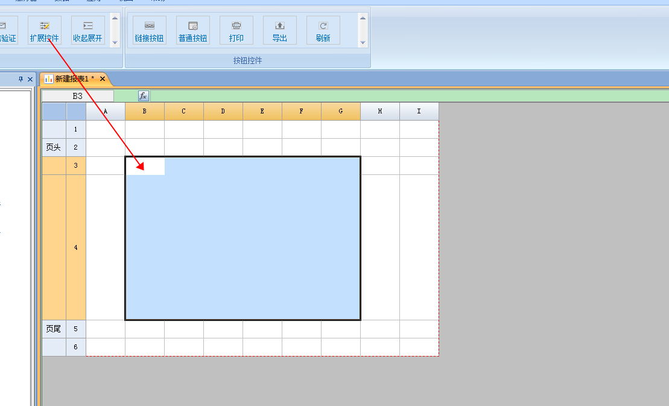Open the fx formula editor button
Viewport: 669px width, 406px height.
pyautogui.click(x=143, y=96)
